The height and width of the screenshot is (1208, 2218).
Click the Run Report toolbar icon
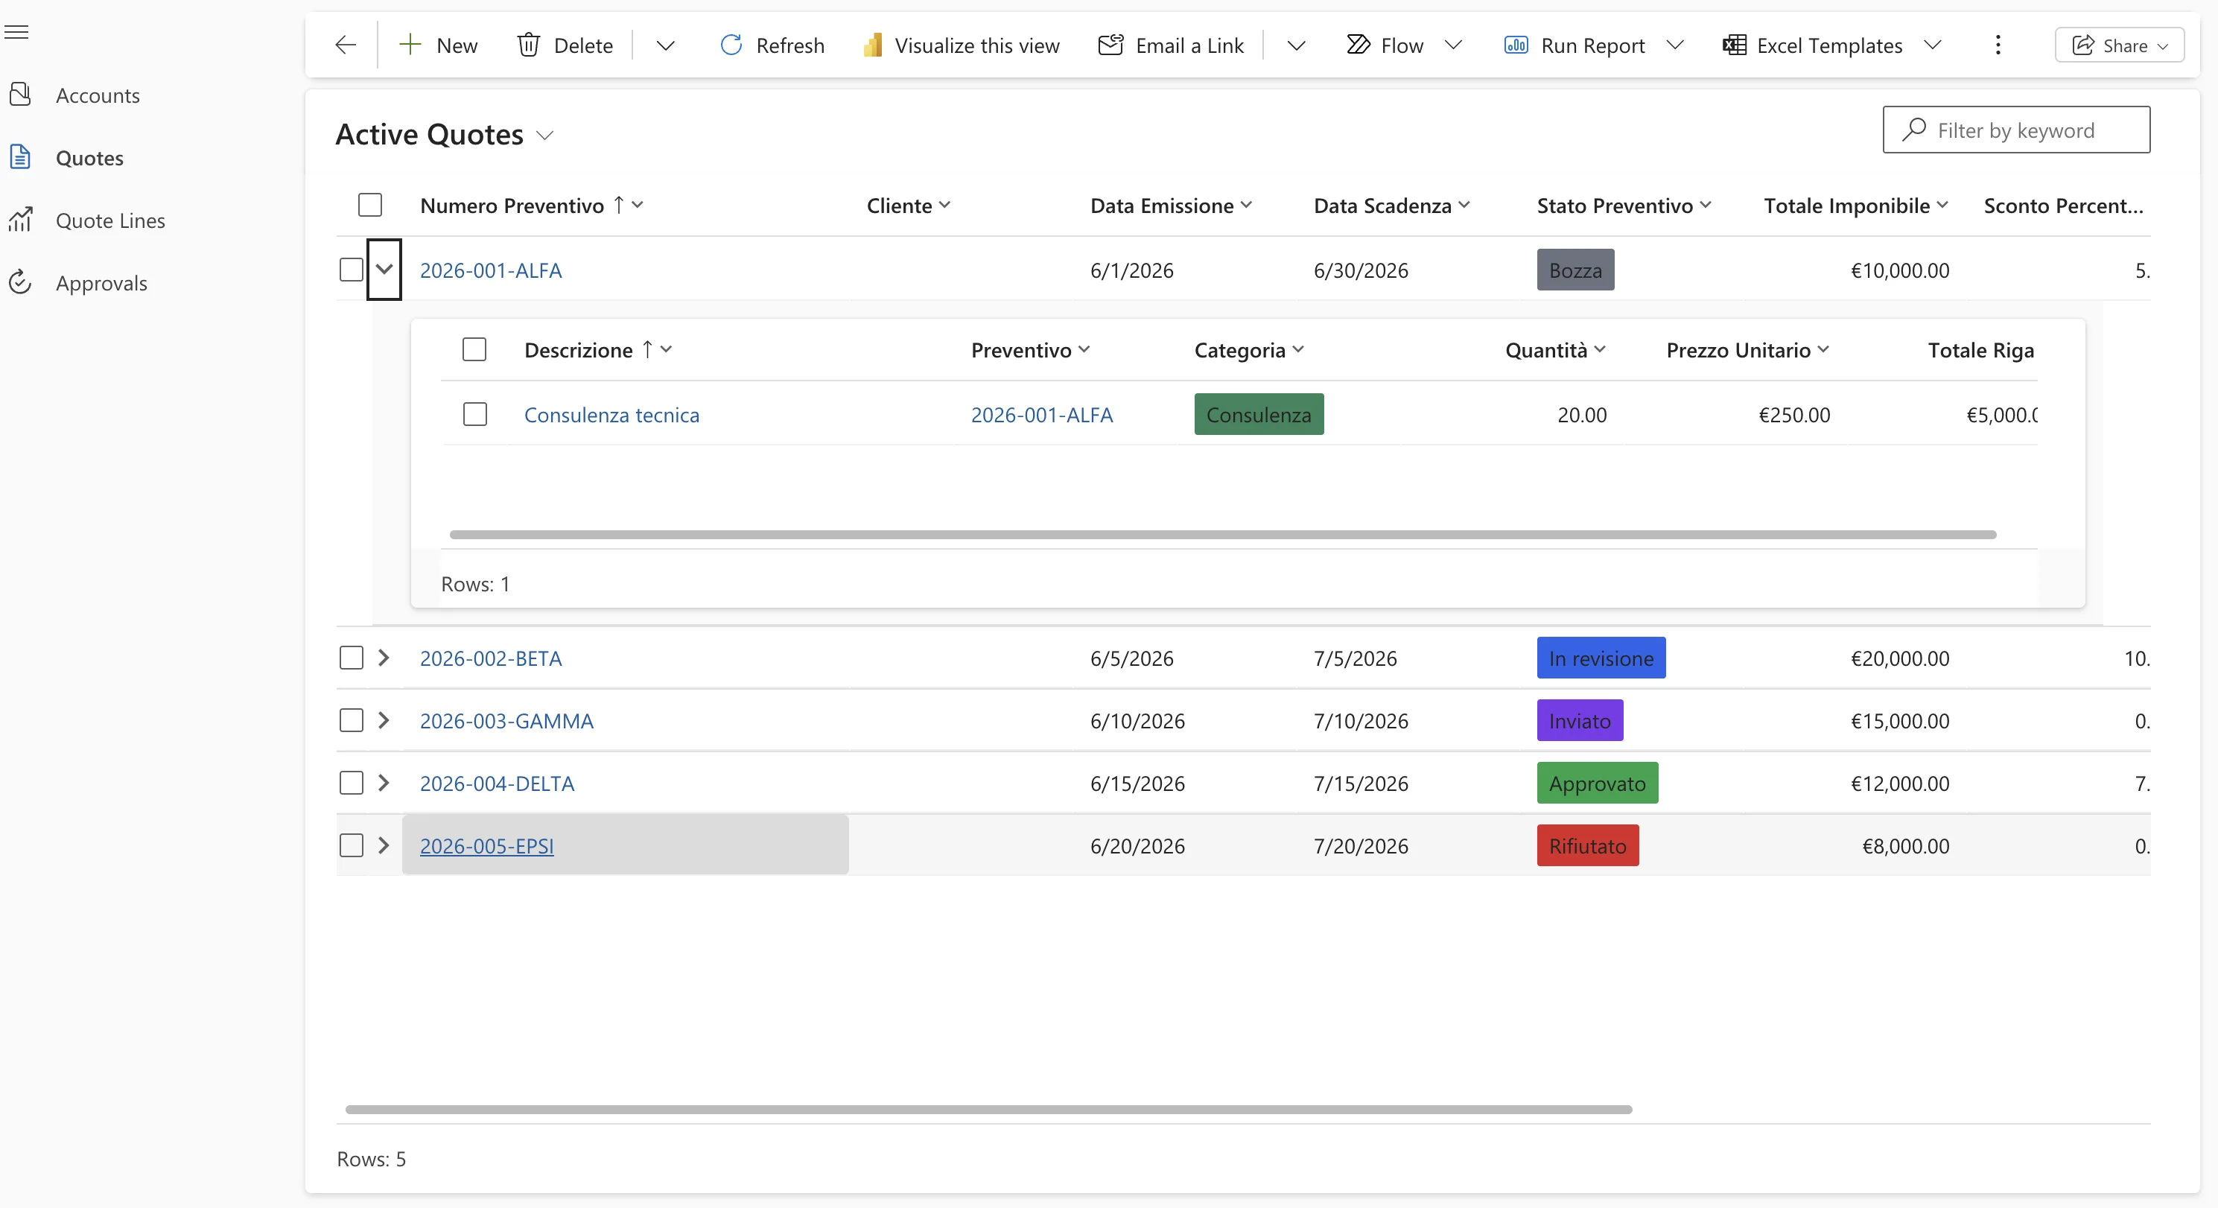1517,45
